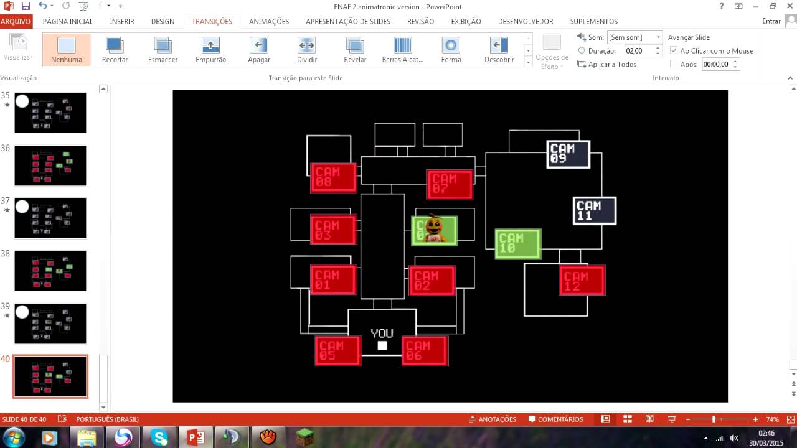Click the Save icon in quick access toolbar
The image size is (797, 448).
pyautogui.click(x=26, y=6)
